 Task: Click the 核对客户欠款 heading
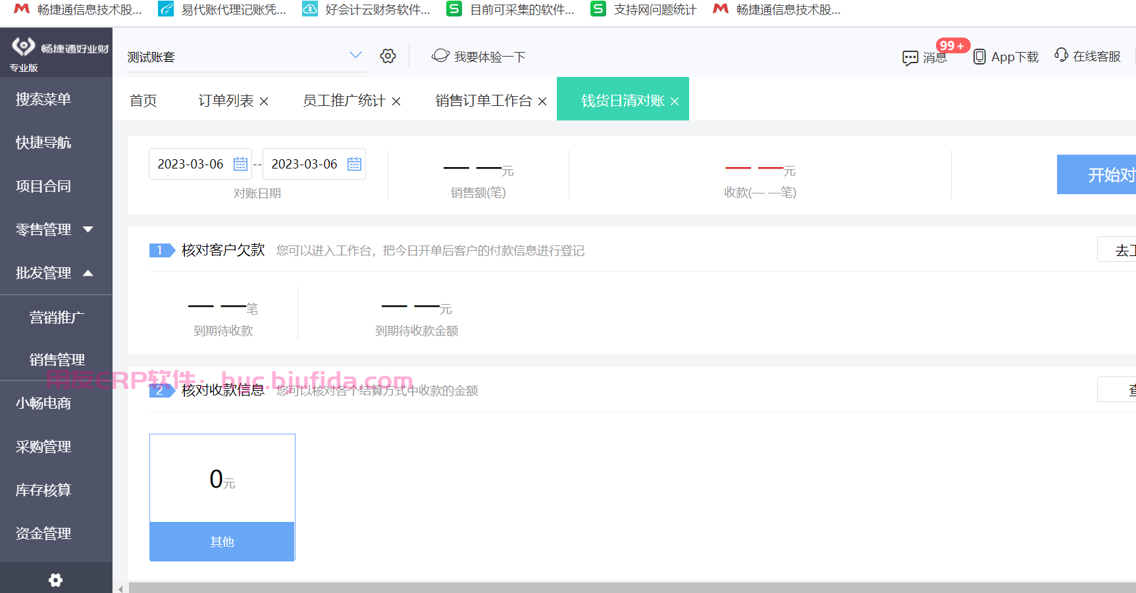(223, 250)
